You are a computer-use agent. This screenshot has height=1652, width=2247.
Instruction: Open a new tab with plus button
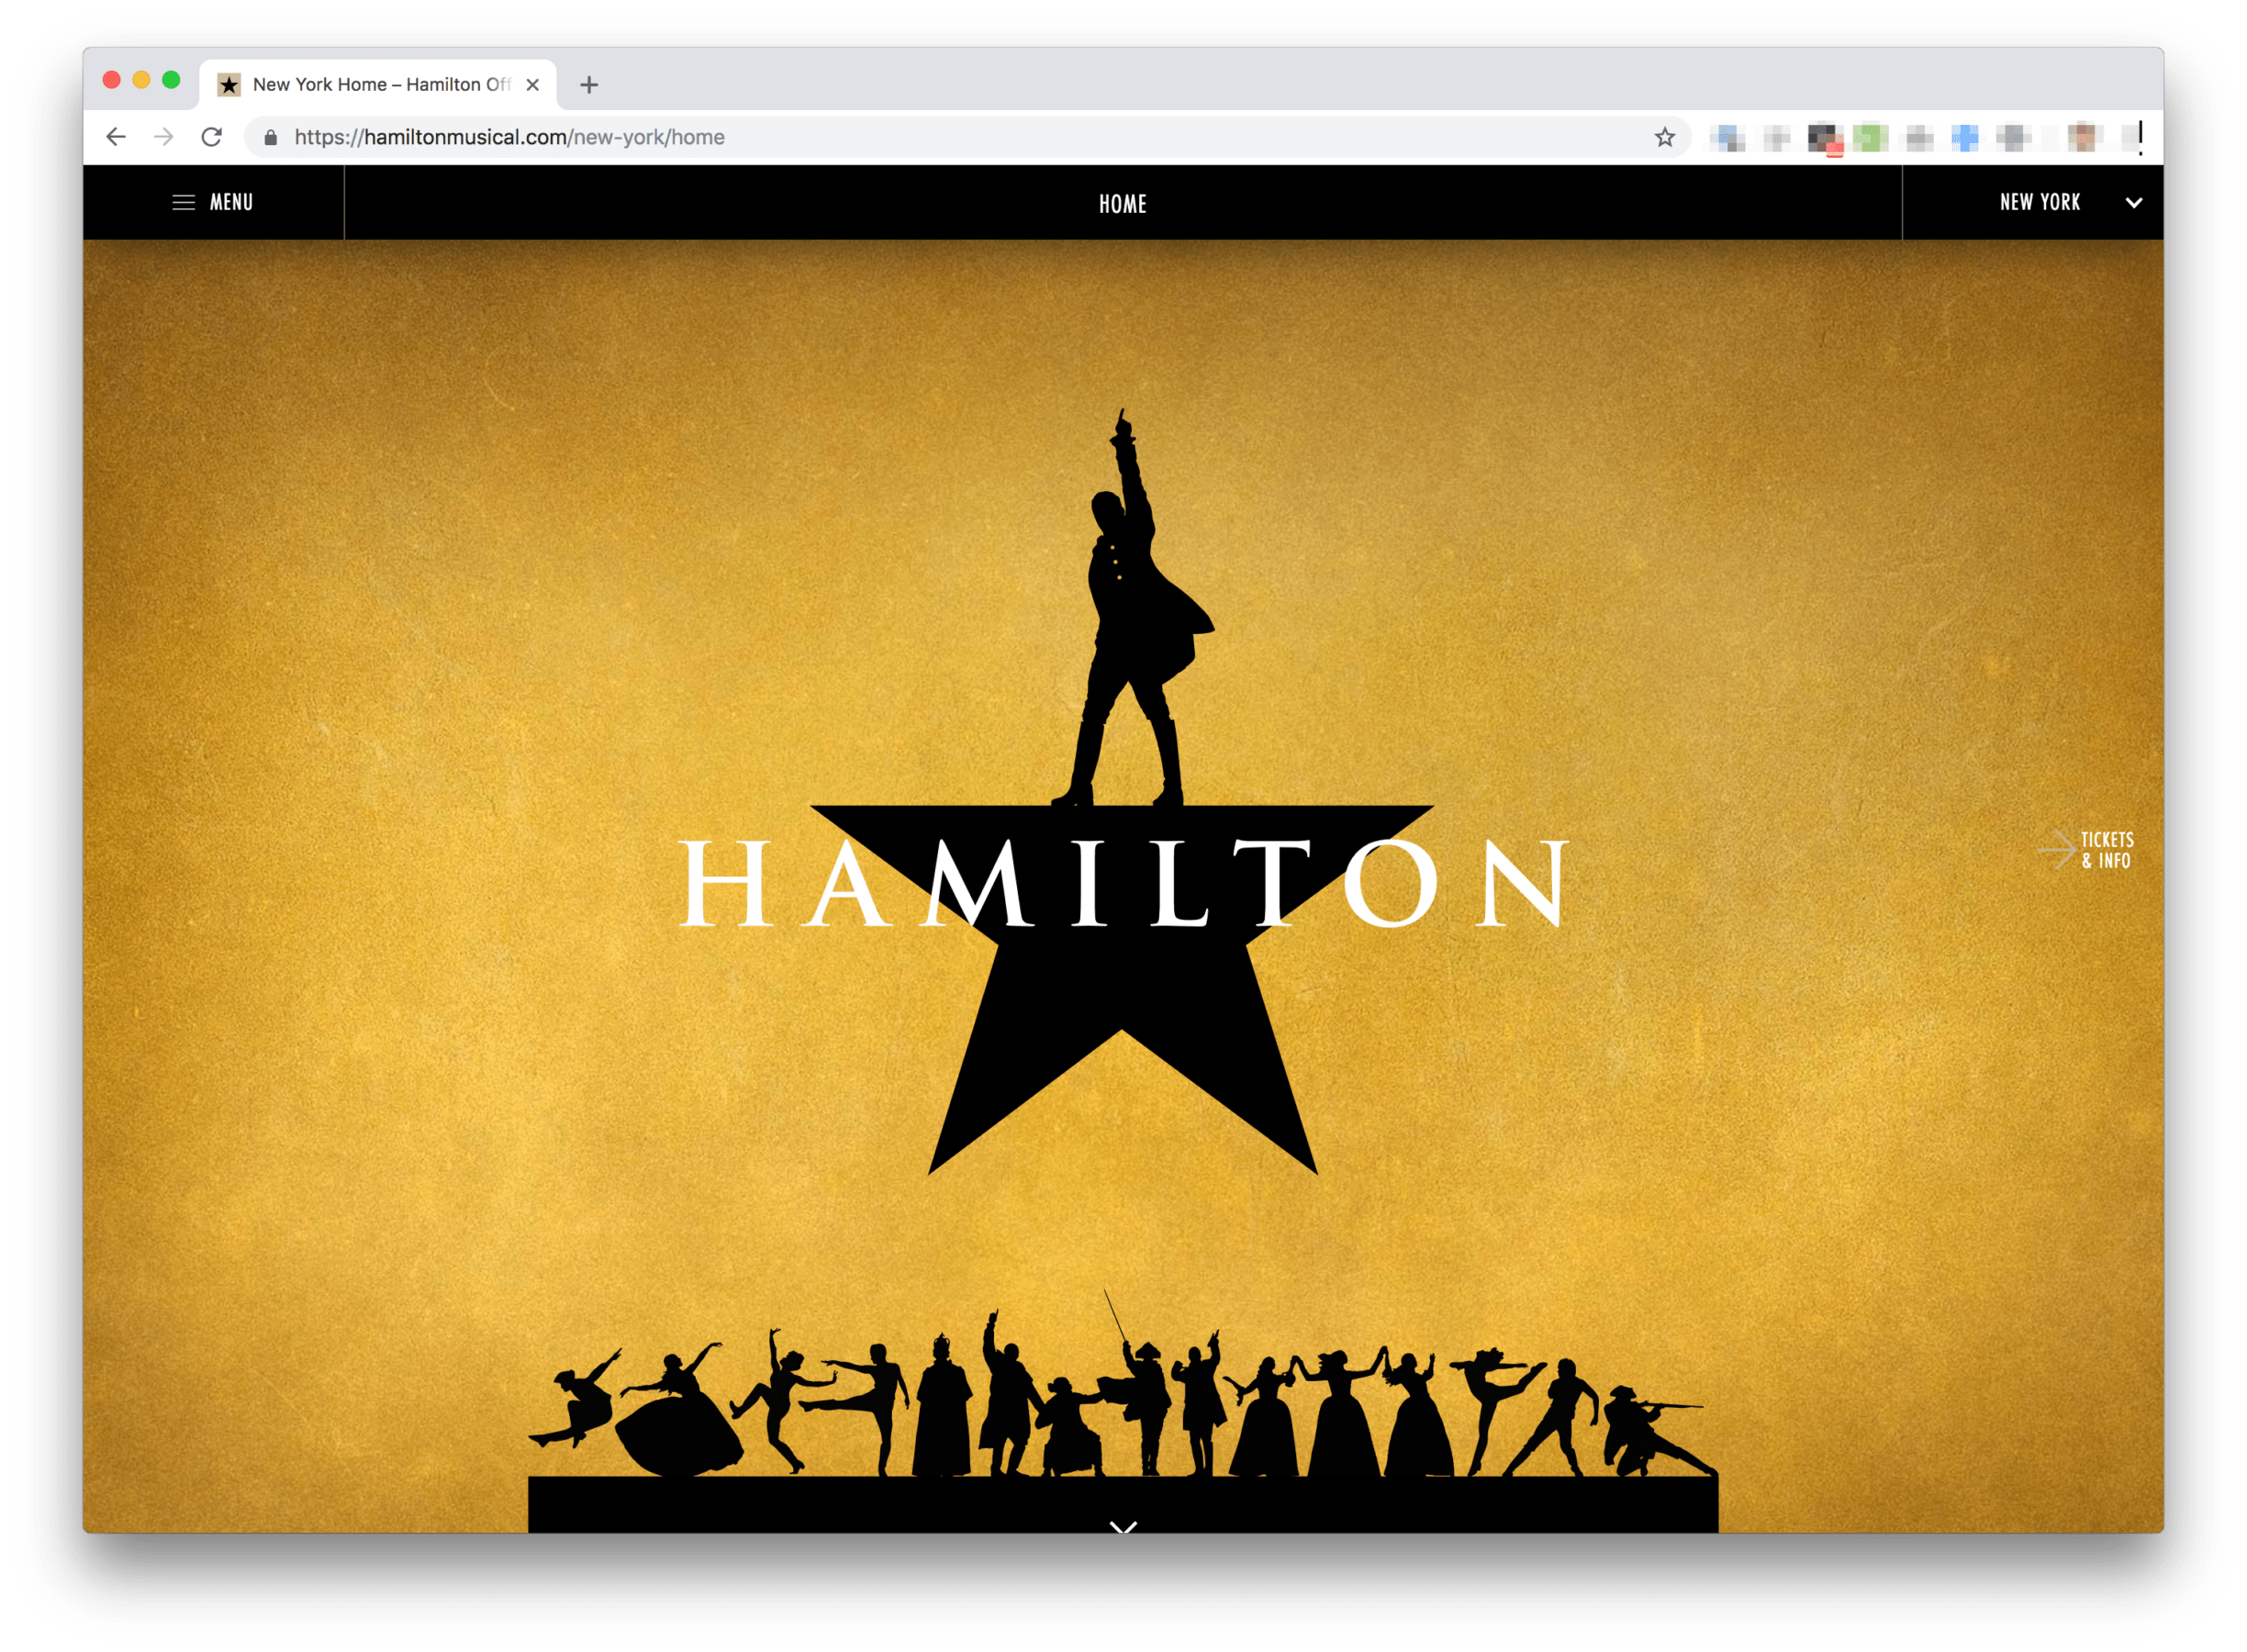[589, 85]
